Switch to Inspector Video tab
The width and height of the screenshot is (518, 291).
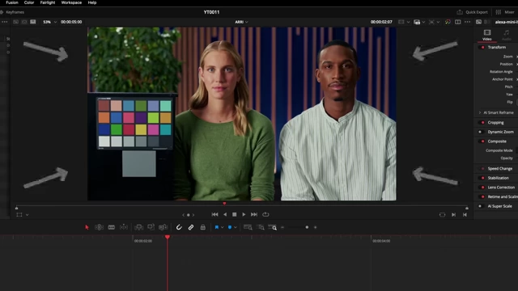[x=487, y=35]
